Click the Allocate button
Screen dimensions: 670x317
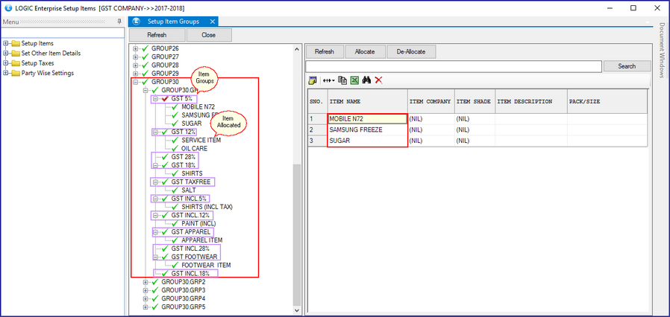pyautogui.click(x=365, y=51)
